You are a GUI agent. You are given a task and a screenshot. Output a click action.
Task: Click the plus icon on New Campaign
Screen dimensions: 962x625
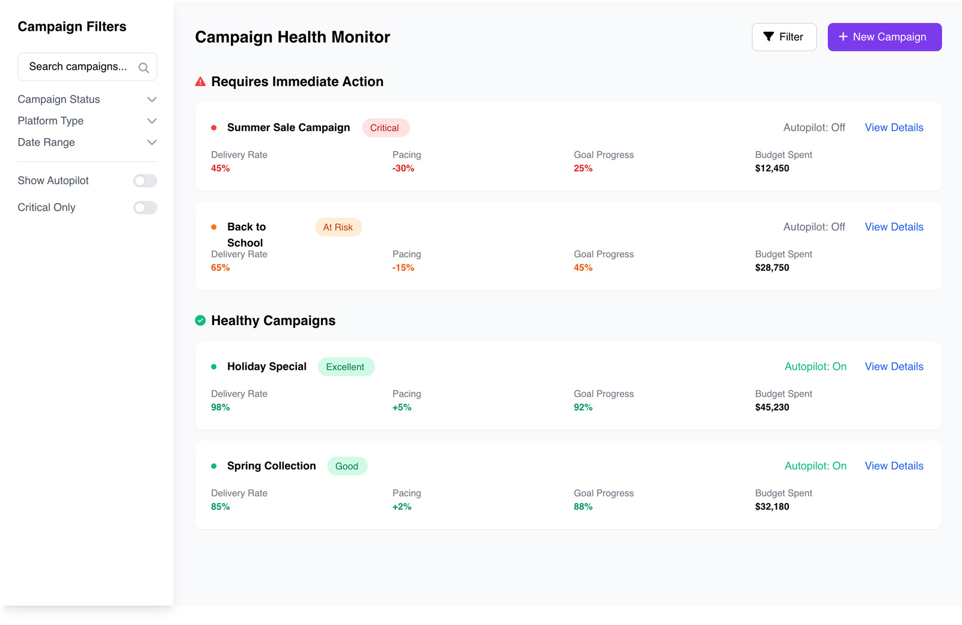pos(843,37)
